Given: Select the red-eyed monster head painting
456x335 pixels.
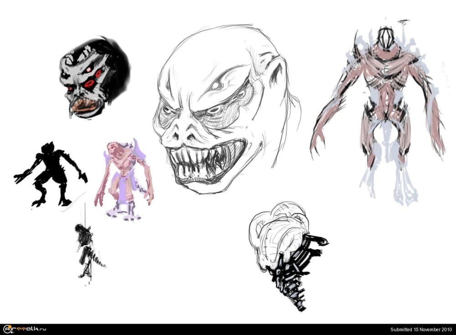Looking at the screenshot, I should point(93,77).
